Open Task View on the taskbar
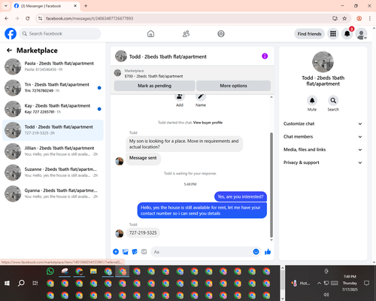376x301 pixels. (x=35, y=283)
